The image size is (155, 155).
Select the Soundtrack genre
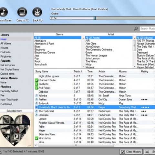[x=41, y=64]
